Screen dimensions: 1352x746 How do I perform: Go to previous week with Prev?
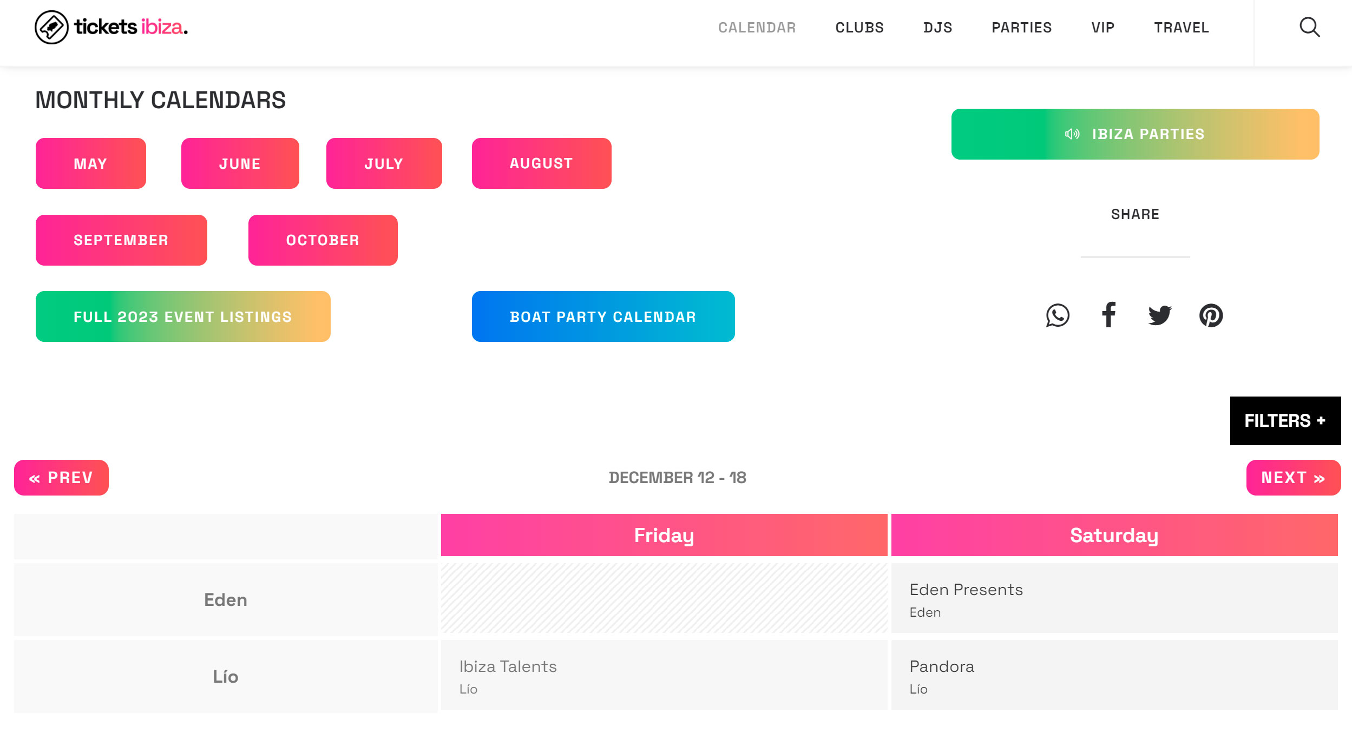[61, 478]
